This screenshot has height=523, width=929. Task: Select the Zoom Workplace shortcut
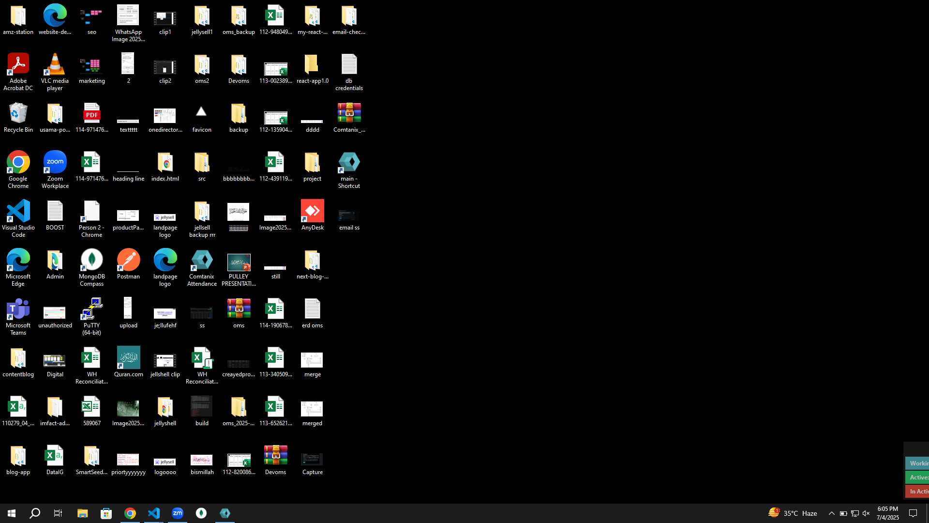click(x=55, y=170)
